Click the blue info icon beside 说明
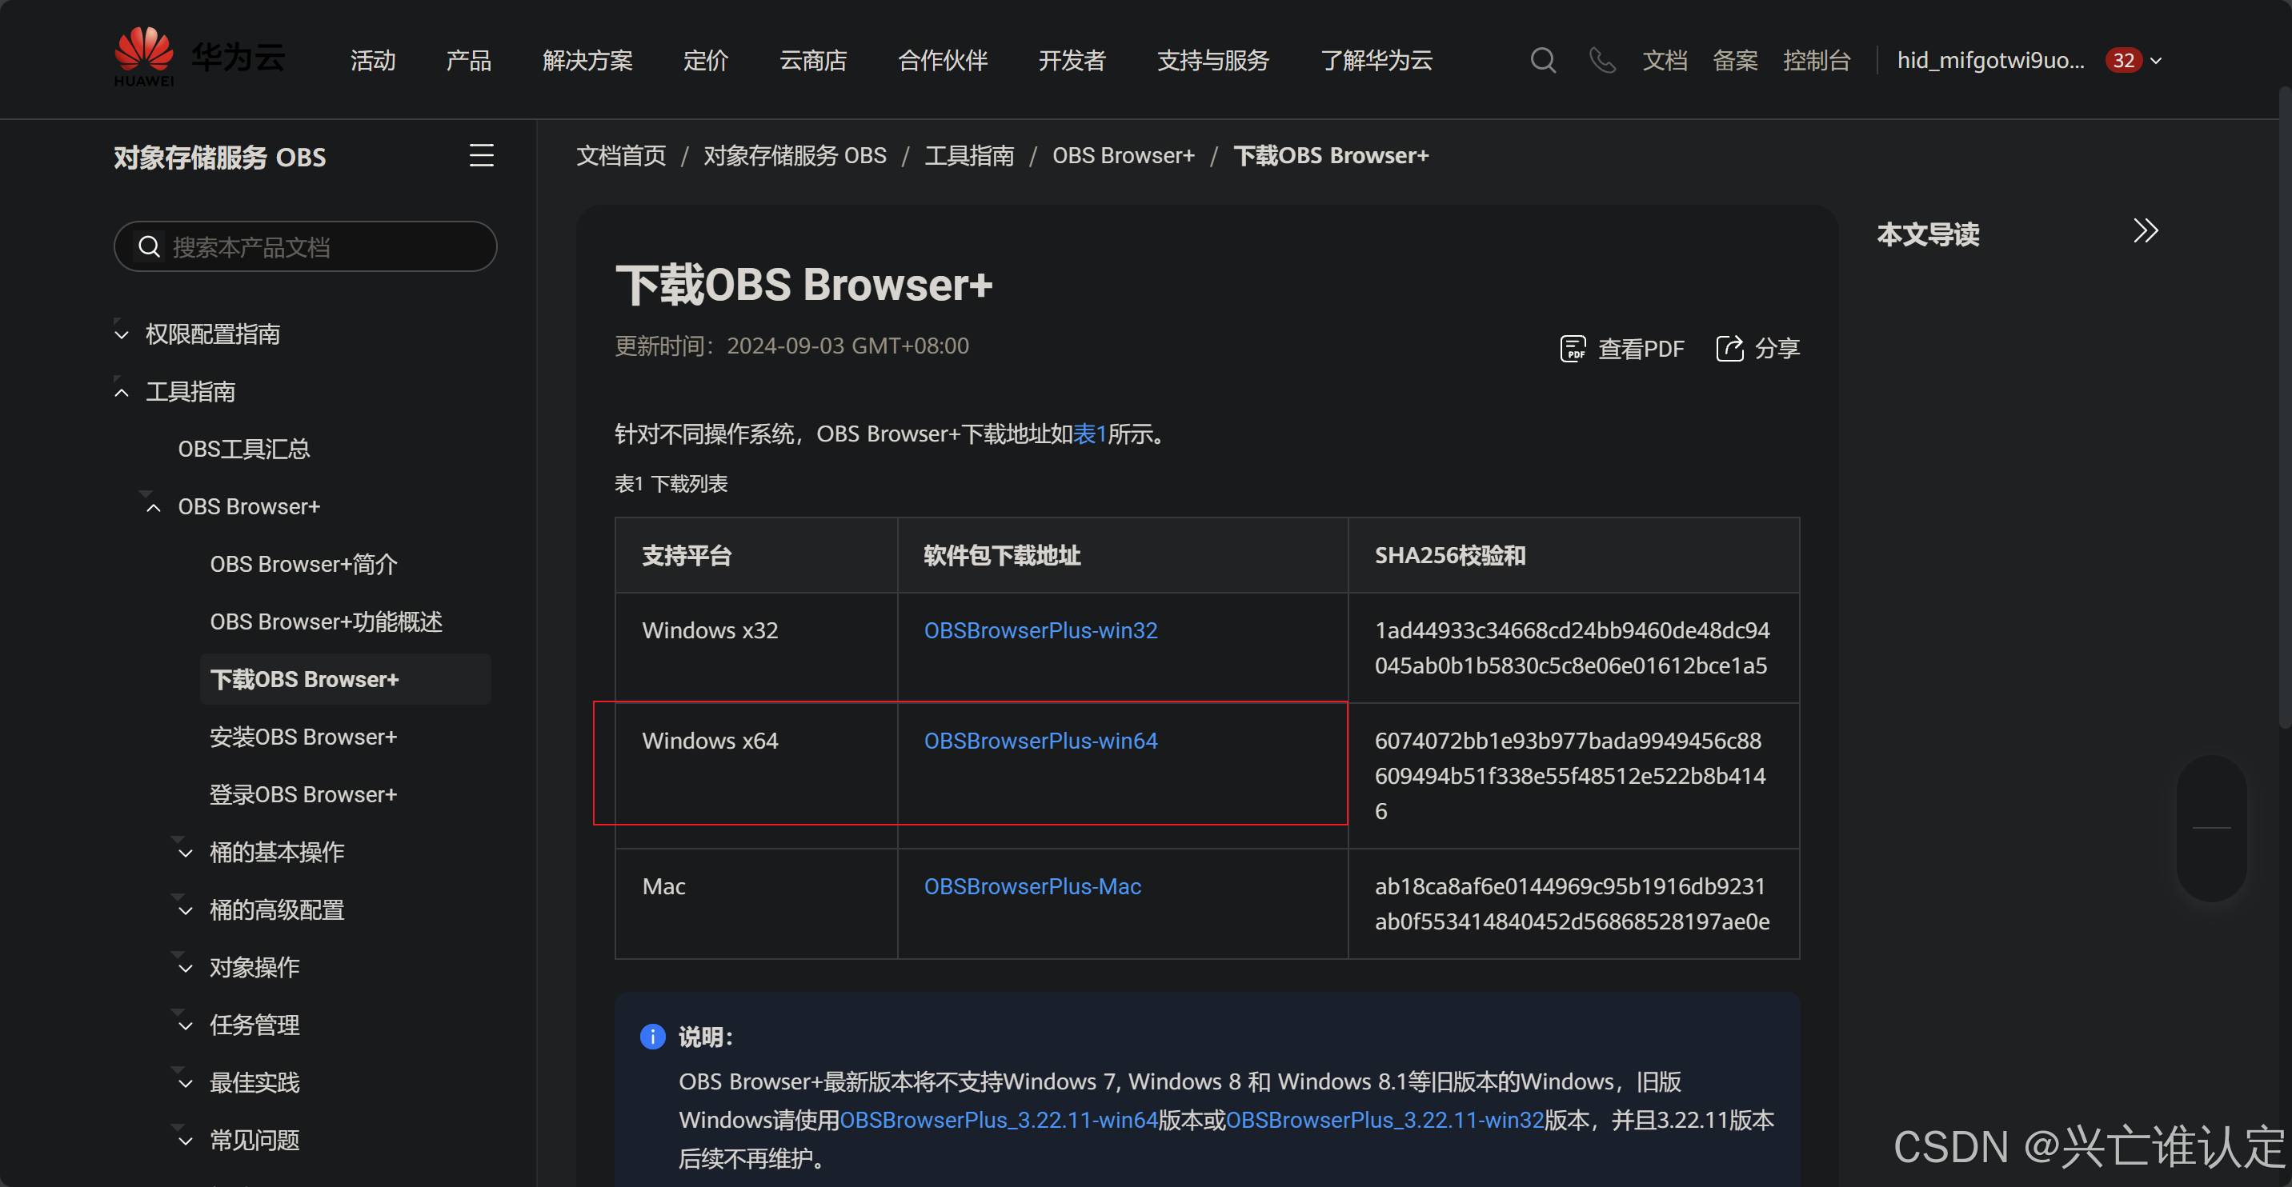 click(x=652, y=1037)
